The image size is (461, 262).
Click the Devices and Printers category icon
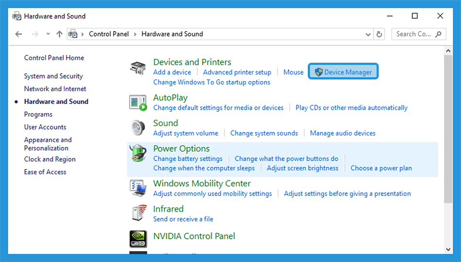(x=138, y=68)
